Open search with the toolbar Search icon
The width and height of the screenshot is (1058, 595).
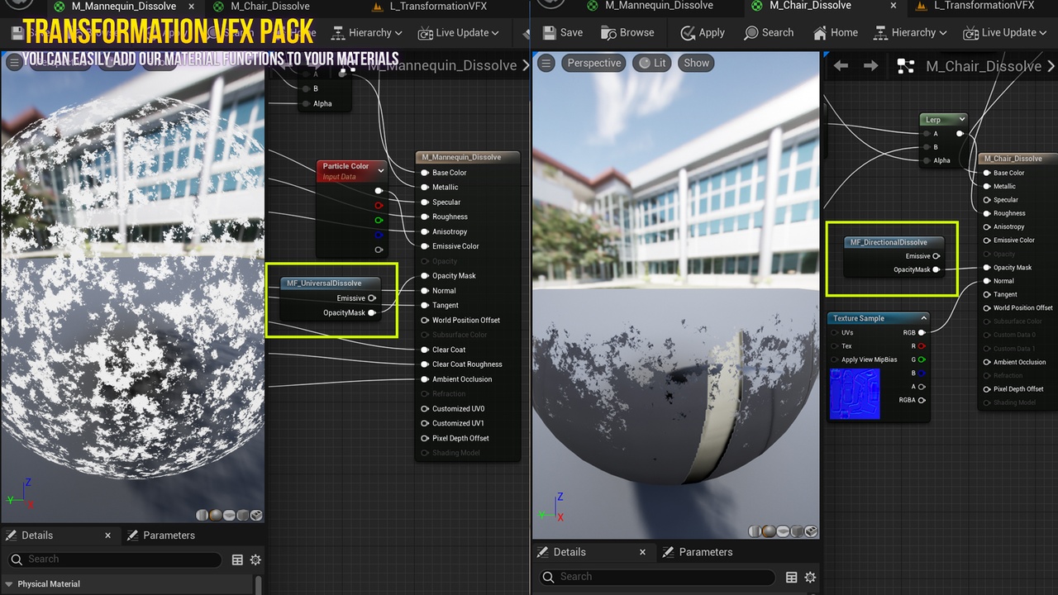769,32
